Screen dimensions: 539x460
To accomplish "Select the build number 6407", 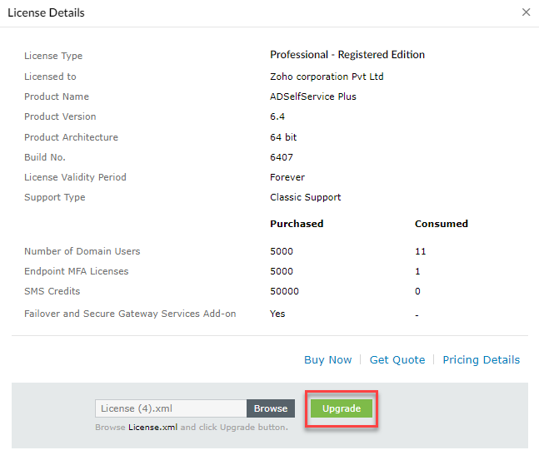I will (282, 157).
